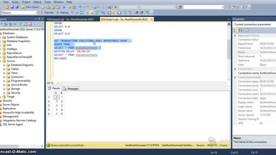Screen dimensions: 276x155
Task: Click Increase Indent icon
Action: 142,12
